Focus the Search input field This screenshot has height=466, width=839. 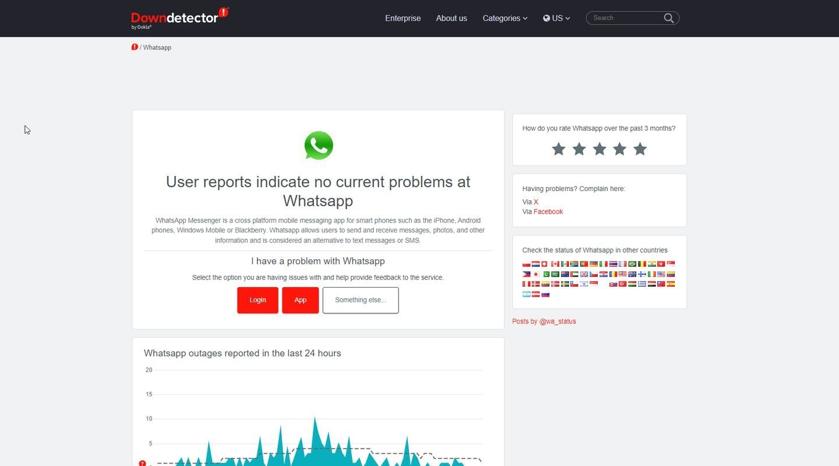[626, 18]
